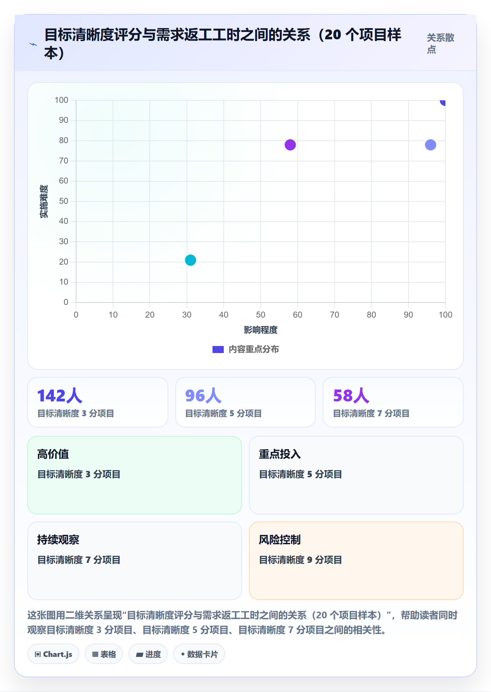Click the 关系散点 tag in the header
Viewport: 491px width, 692px height.
pyautogui.click(x=440, y=44)
